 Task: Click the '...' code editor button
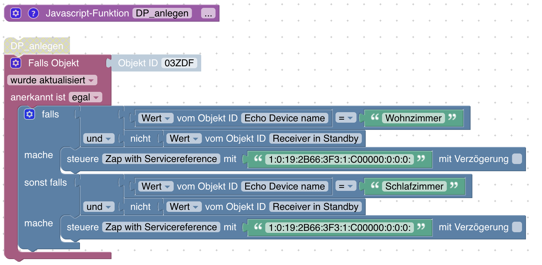pos(208,13)
